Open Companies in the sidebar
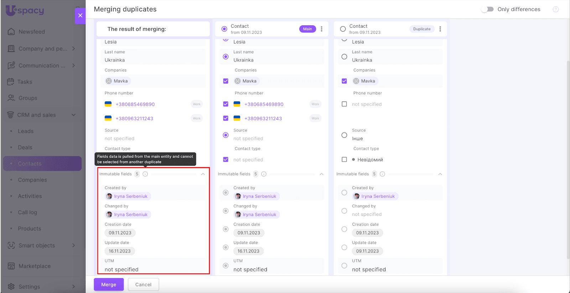 pos(32,180)
